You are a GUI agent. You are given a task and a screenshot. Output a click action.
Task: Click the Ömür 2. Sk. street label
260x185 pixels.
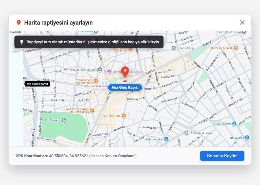(58, 100)
